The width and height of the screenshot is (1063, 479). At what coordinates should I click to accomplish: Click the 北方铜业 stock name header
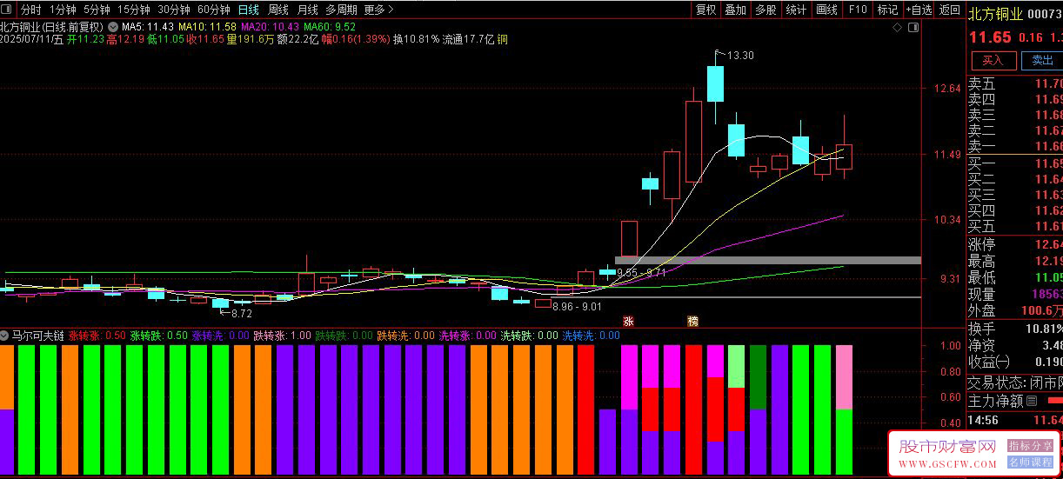tap(996, 12)
